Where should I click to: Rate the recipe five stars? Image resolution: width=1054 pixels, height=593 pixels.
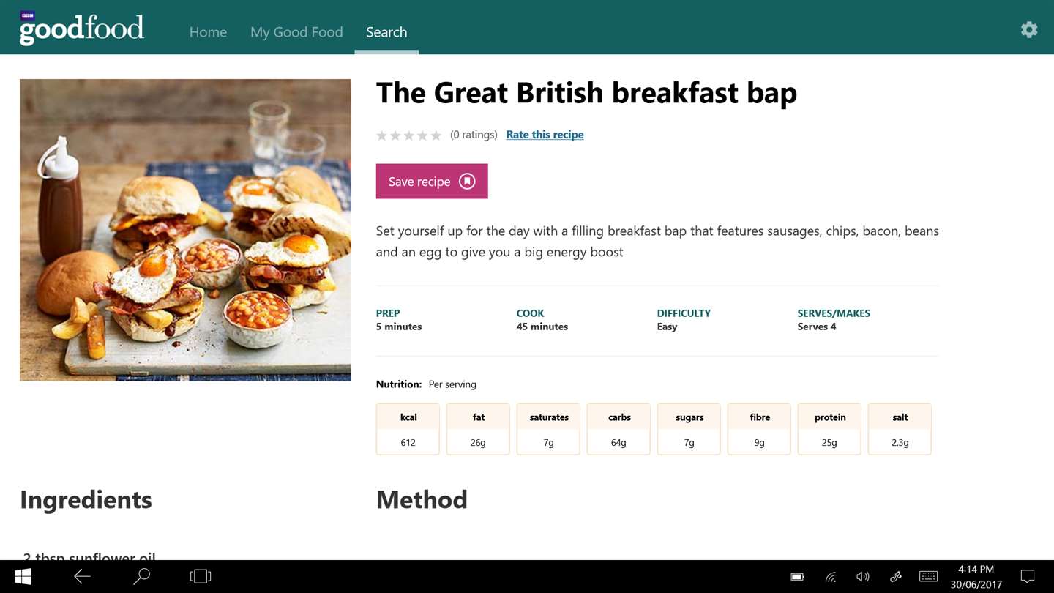click(x=436, y=135)
